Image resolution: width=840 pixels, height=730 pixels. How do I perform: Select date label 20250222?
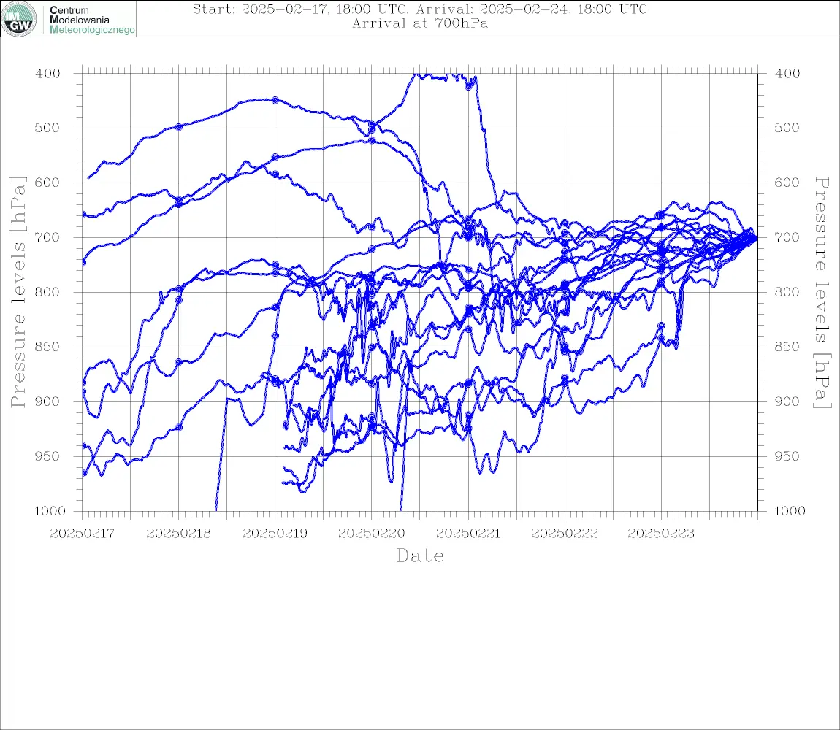(x=565, y=534)
